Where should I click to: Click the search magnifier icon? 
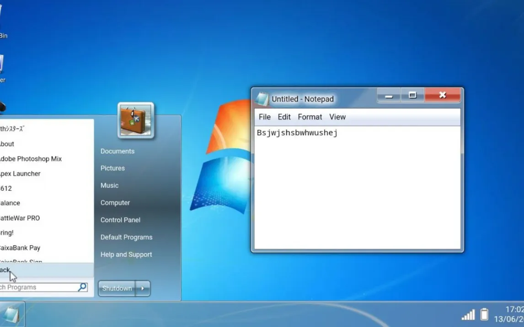(x=82, y=287)
